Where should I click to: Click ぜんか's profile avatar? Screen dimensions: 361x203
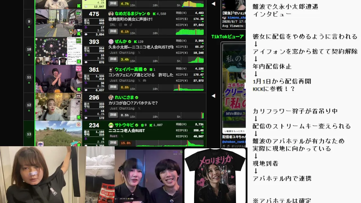(111, 41)
